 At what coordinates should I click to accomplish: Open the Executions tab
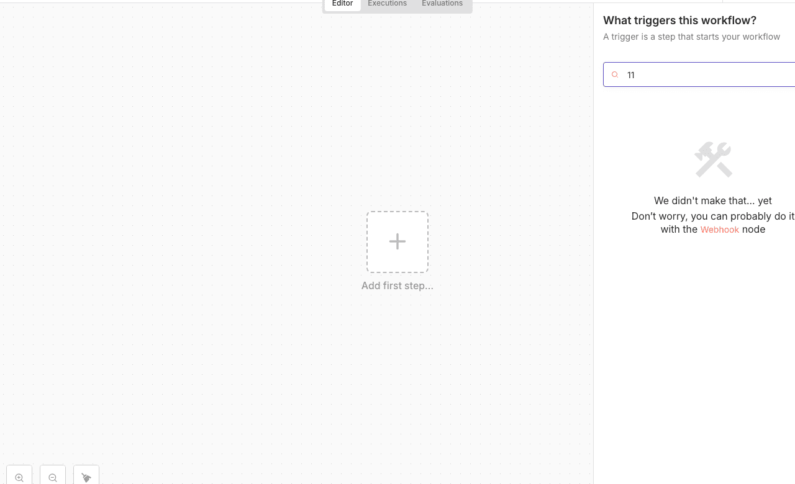click(x=387, y=4)
